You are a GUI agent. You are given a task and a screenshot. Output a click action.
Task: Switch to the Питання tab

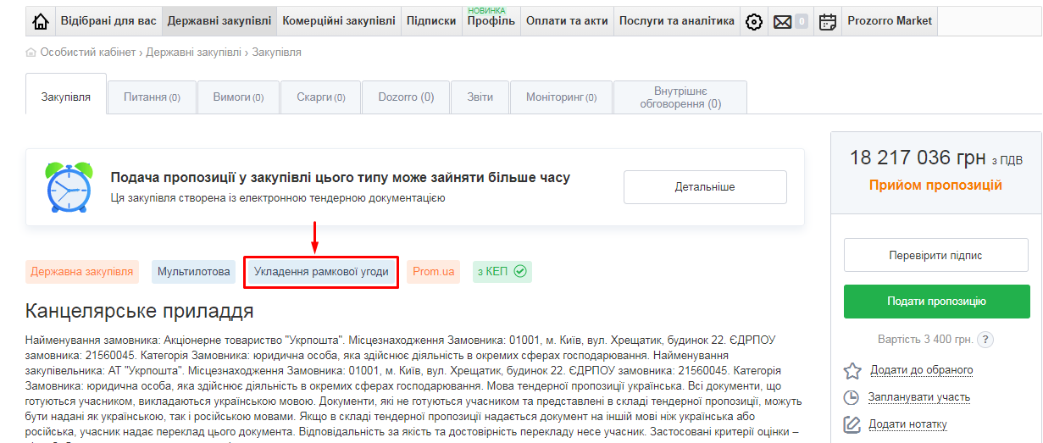[152, 97]
